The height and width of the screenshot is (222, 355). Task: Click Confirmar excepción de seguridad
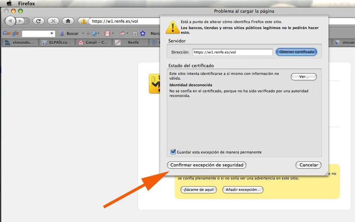coord(207,165)
